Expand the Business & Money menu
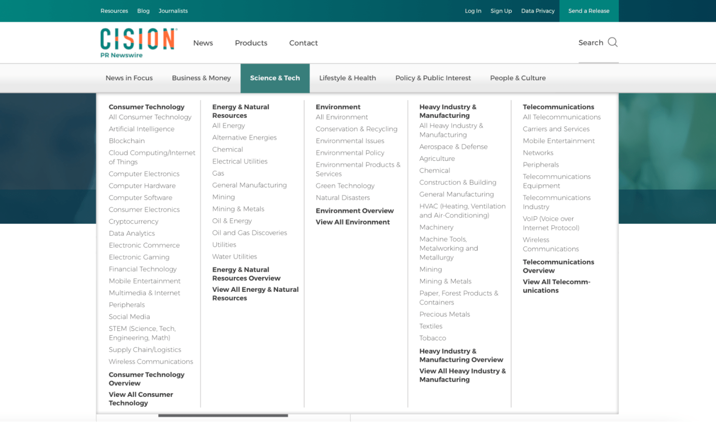This screenshot has height=422, width=716. [201, 78]
